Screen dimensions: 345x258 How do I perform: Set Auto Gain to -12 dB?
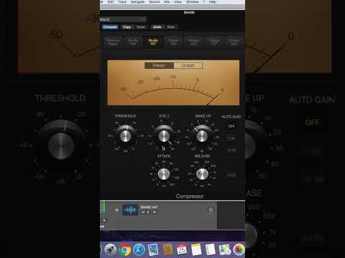(x=231, y=150)
